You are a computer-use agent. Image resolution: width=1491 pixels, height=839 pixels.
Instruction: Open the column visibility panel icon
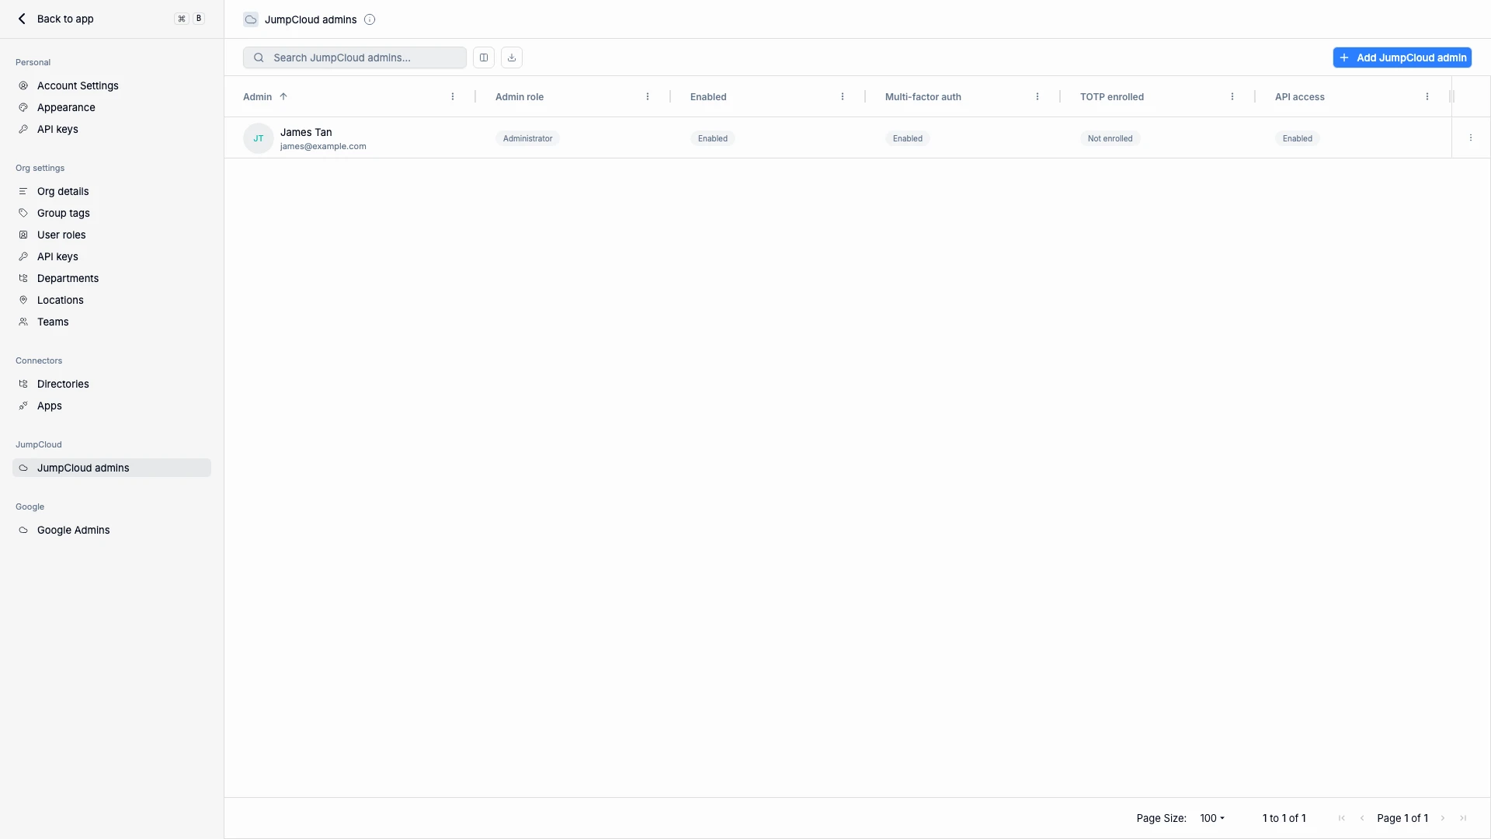point(483,57)
